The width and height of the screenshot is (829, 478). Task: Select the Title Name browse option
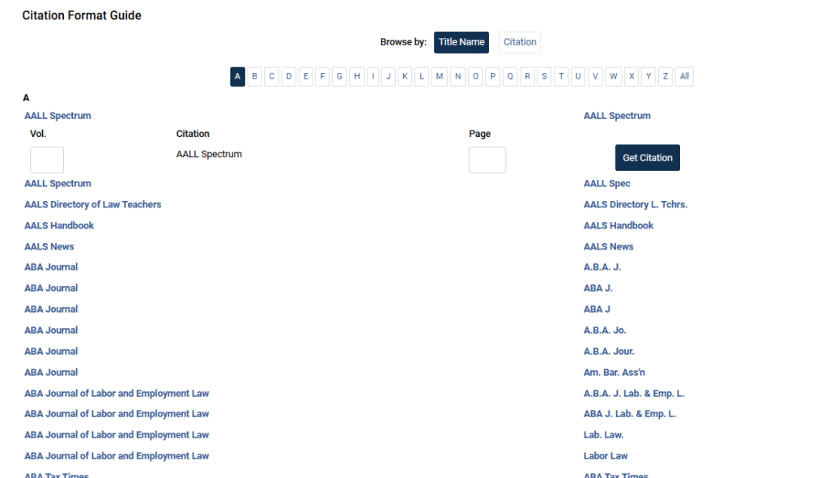click(x=461, y=42)
